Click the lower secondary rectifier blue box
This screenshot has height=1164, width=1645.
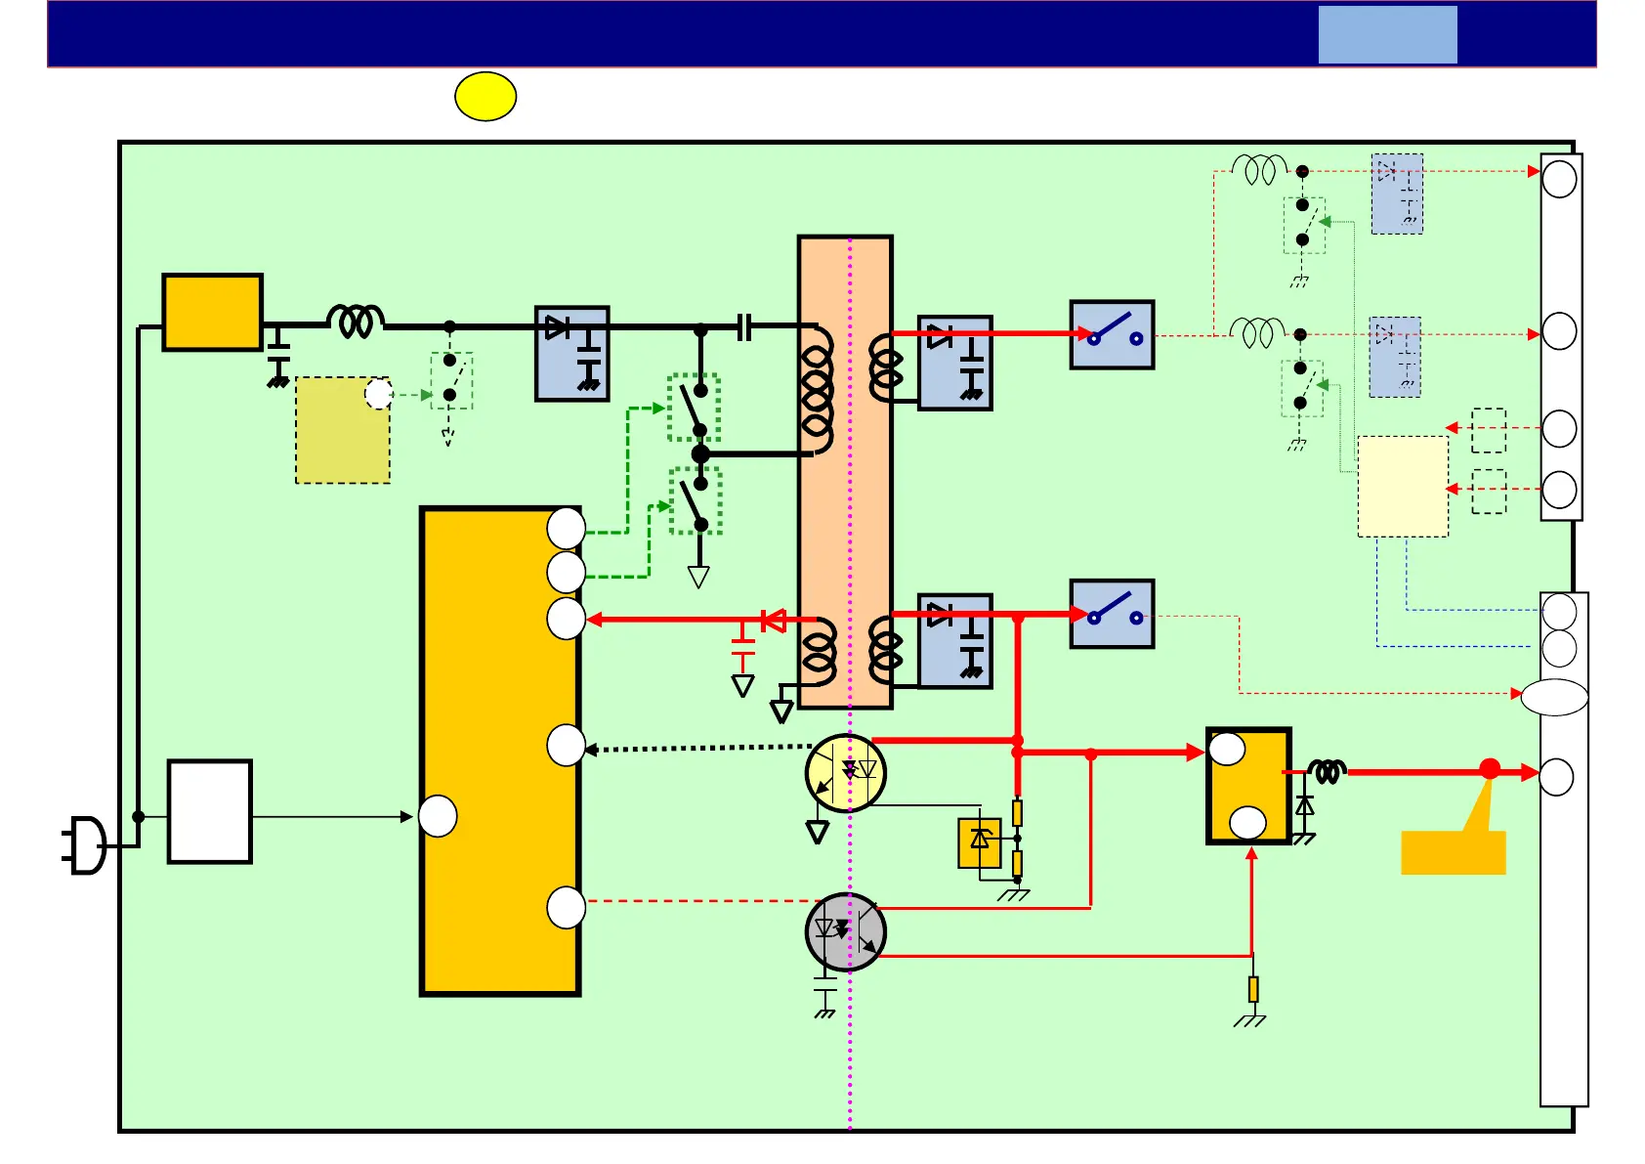tap(955, 641)
